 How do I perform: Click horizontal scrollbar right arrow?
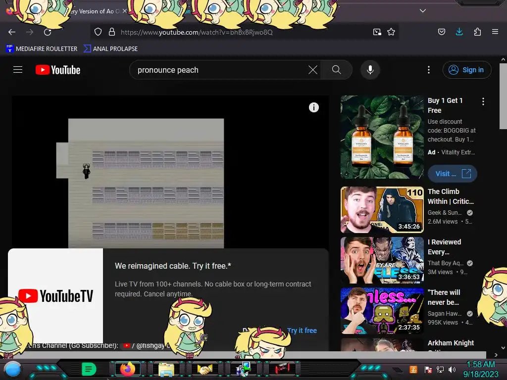coord(496,355)
